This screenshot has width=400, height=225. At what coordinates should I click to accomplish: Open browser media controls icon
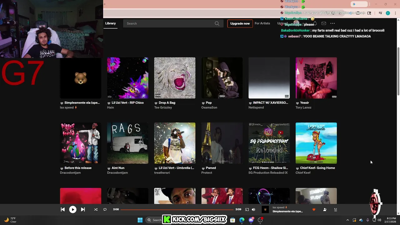pyautogui.click(x=380, y=13)
